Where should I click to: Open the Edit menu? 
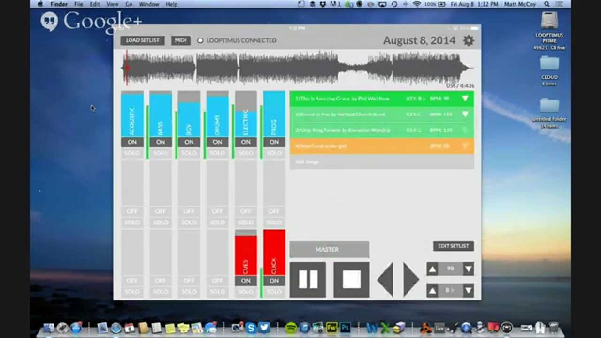95,4
